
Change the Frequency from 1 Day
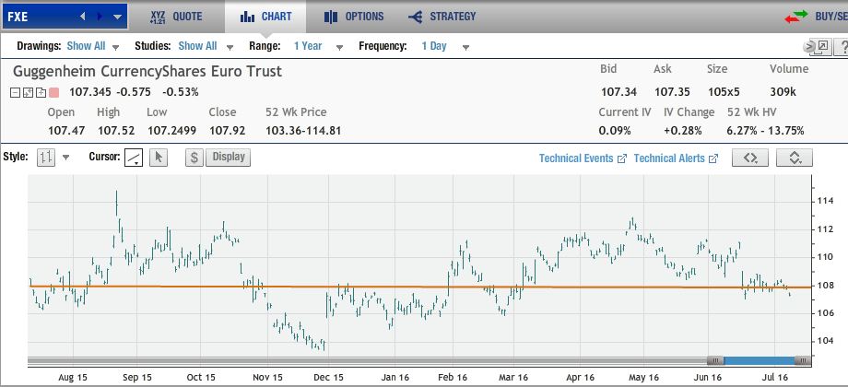coord(445,46)
